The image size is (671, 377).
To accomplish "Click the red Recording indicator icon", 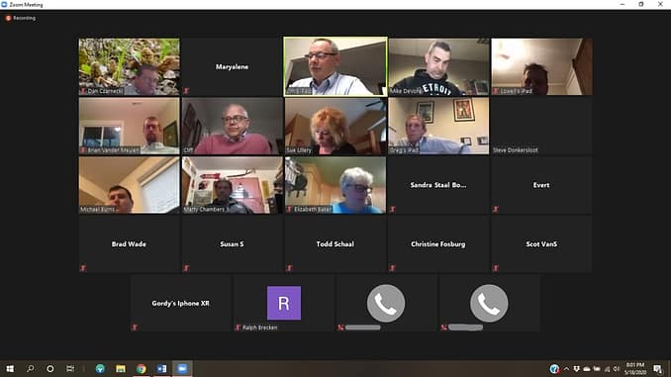I will [x=8, y=18].
